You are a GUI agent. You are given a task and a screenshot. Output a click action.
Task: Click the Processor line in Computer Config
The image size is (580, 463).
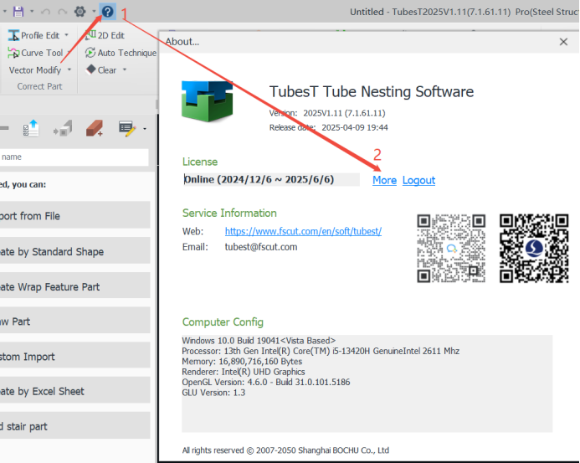(x=321, y=351)
